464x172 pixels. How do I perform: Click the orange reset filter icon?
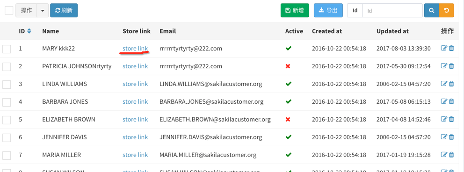(x=447, y=10)
